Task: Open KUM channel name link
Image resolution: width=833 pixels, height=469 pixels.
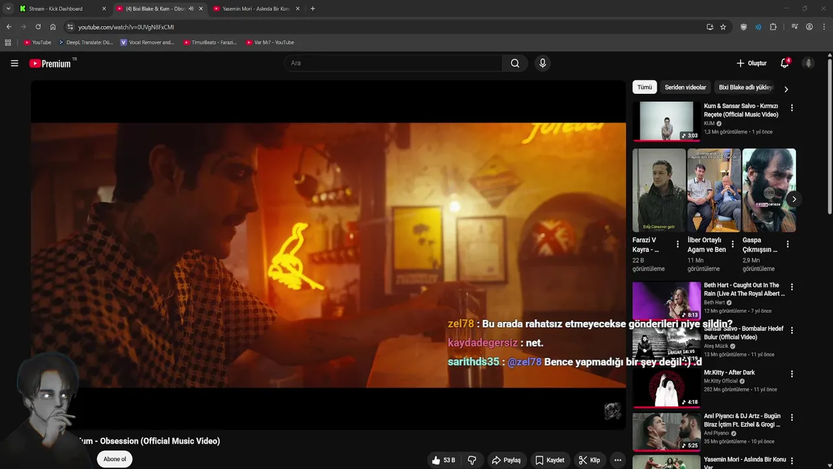Action: tap(709, 123)
